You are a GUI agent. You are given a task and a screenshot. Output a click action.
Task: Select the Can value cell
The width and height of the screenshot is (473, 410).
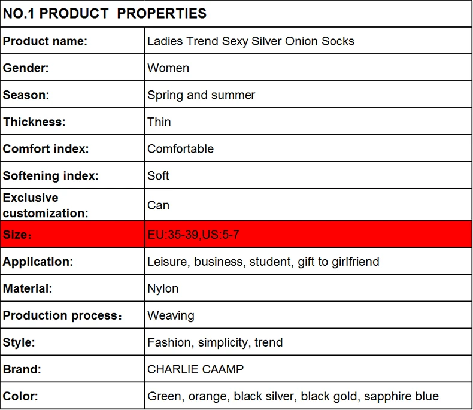(308, 205)
